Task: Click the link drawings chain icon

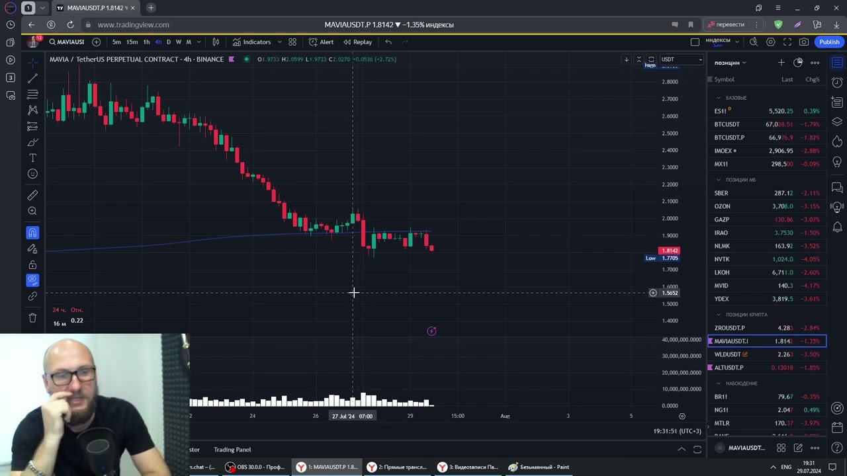Action: (32, 296)
